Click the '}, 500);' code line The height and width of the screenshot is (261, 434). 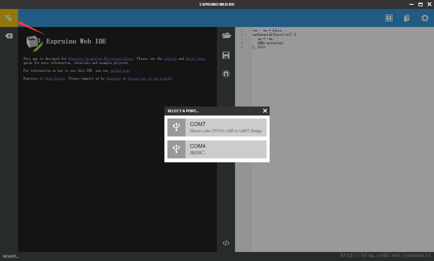[259, 47]
